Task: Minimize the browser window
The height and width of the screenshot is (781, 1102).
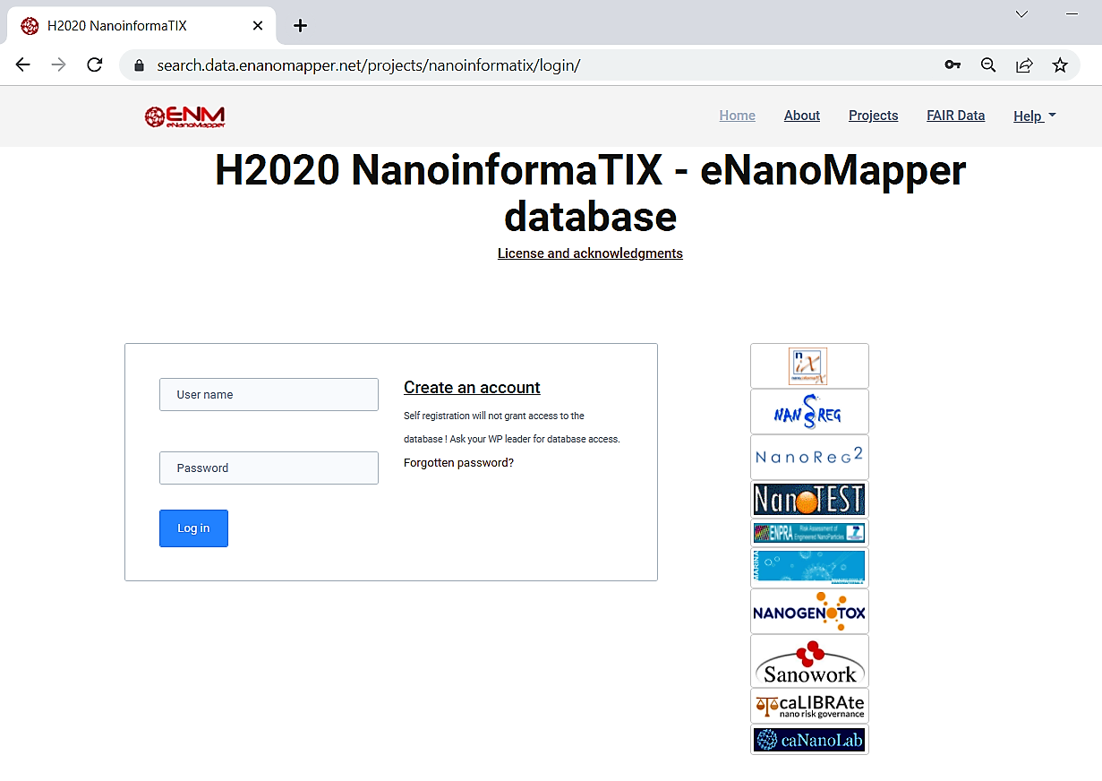Action: [1072, 13]
